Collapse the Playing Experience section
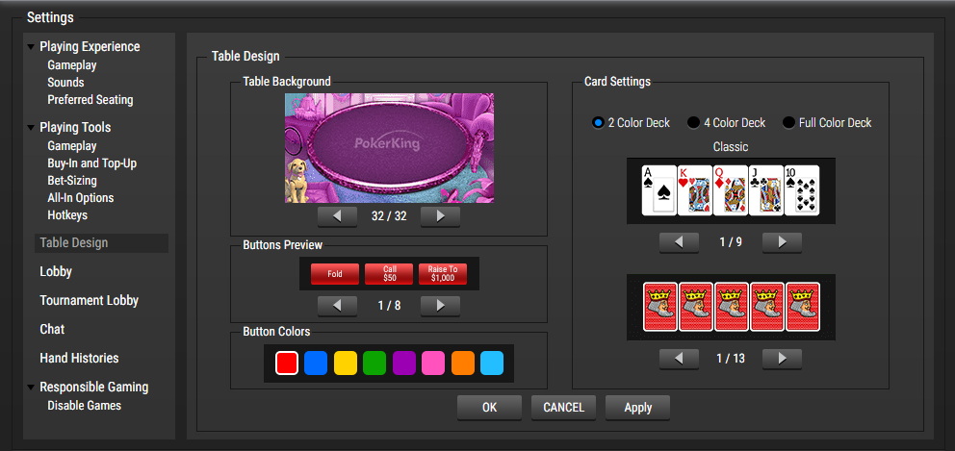Screen dimensions: 955x451 coord(32,47)
